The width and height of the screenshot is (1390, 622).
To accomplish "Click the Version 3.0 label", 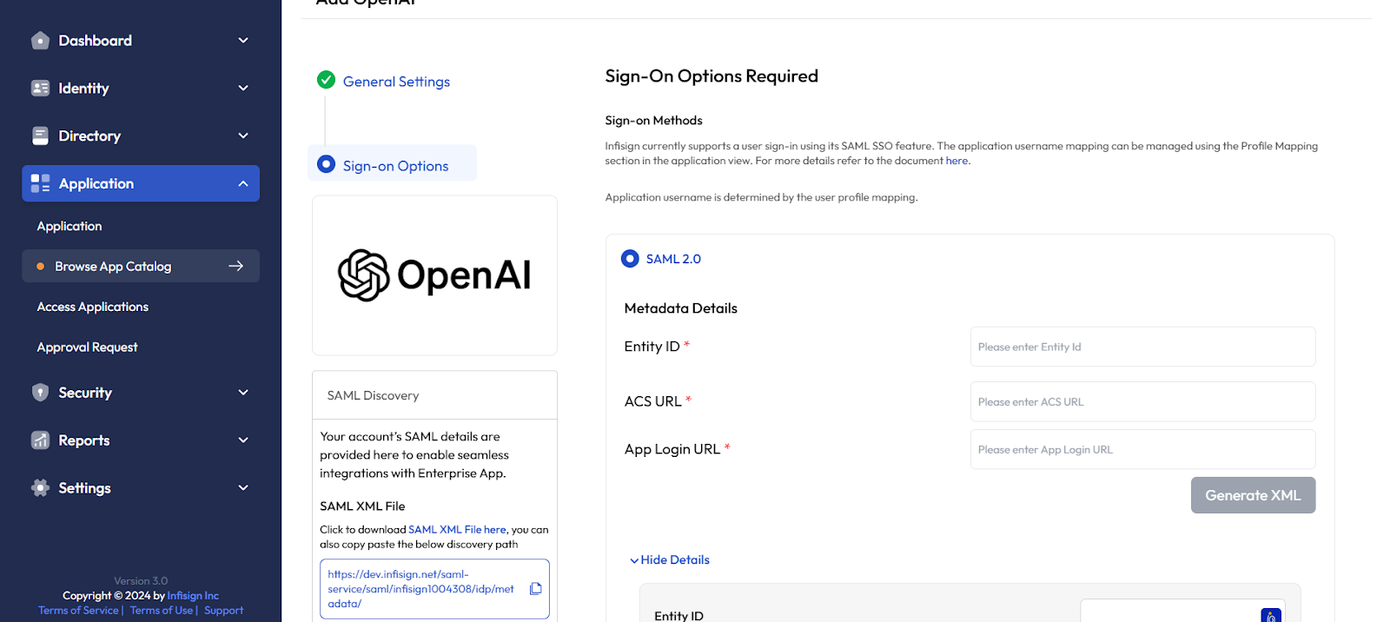I will (x=141, y=581).
